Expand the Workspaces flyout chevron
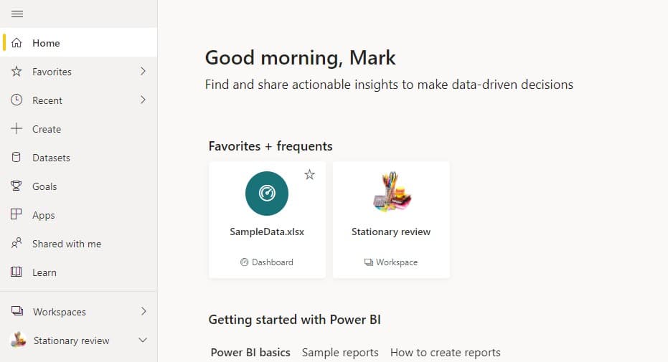 pos(144,311)
